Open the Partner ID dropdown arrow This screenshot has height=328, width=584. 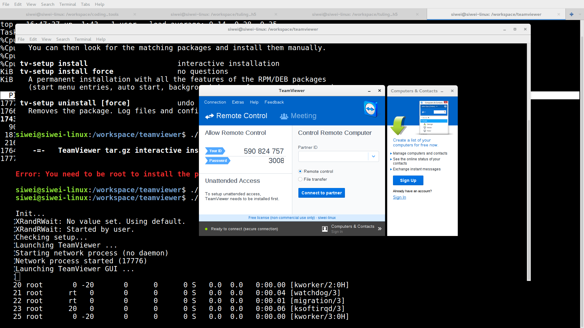373,156
